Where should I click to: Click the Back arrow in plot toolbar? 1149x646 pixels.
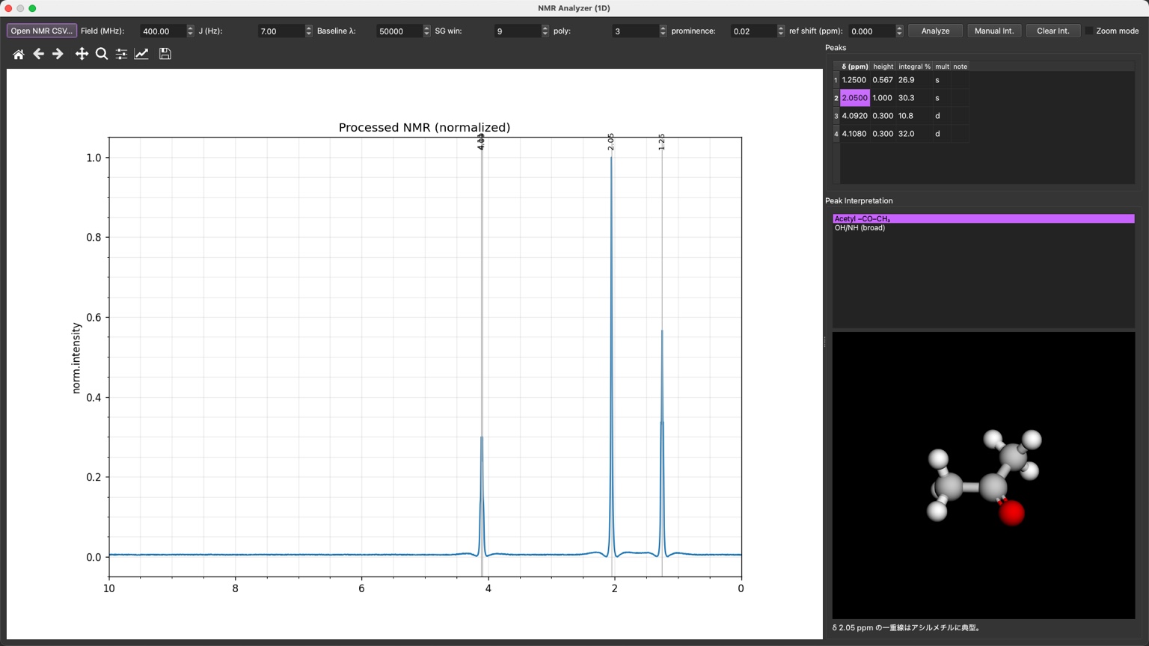click(38, 54)
